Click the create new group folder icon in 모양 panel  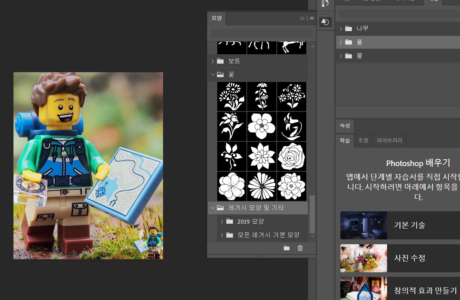click(286, 248)
